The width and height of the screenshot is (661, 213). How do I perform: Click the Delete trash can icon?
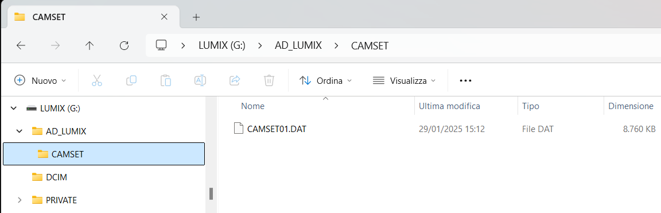[x=269, y=80]
